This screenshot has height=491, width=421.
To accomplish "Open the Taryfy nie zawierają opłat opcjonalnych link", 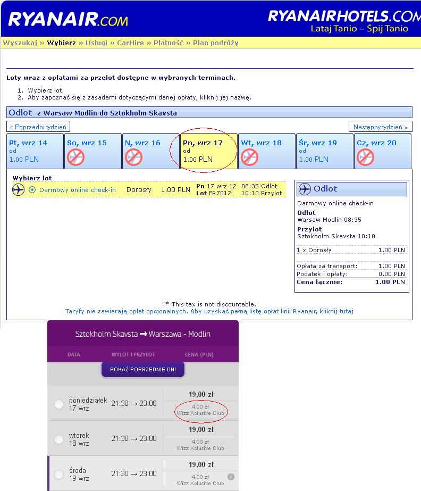I will click(209, 311).
